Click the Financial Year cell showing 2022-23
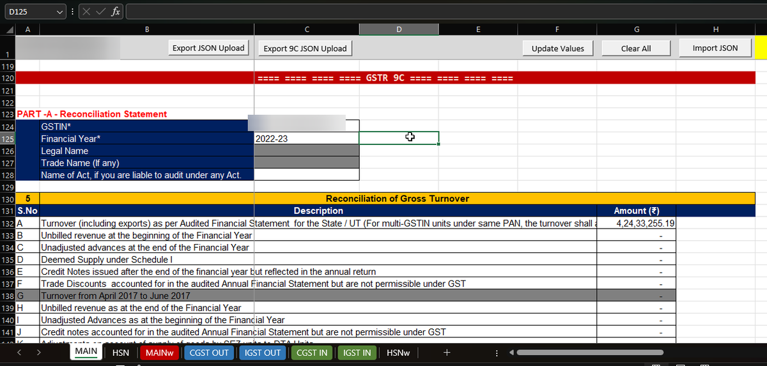This screenshot has width=767, height=366. (306, 139)
